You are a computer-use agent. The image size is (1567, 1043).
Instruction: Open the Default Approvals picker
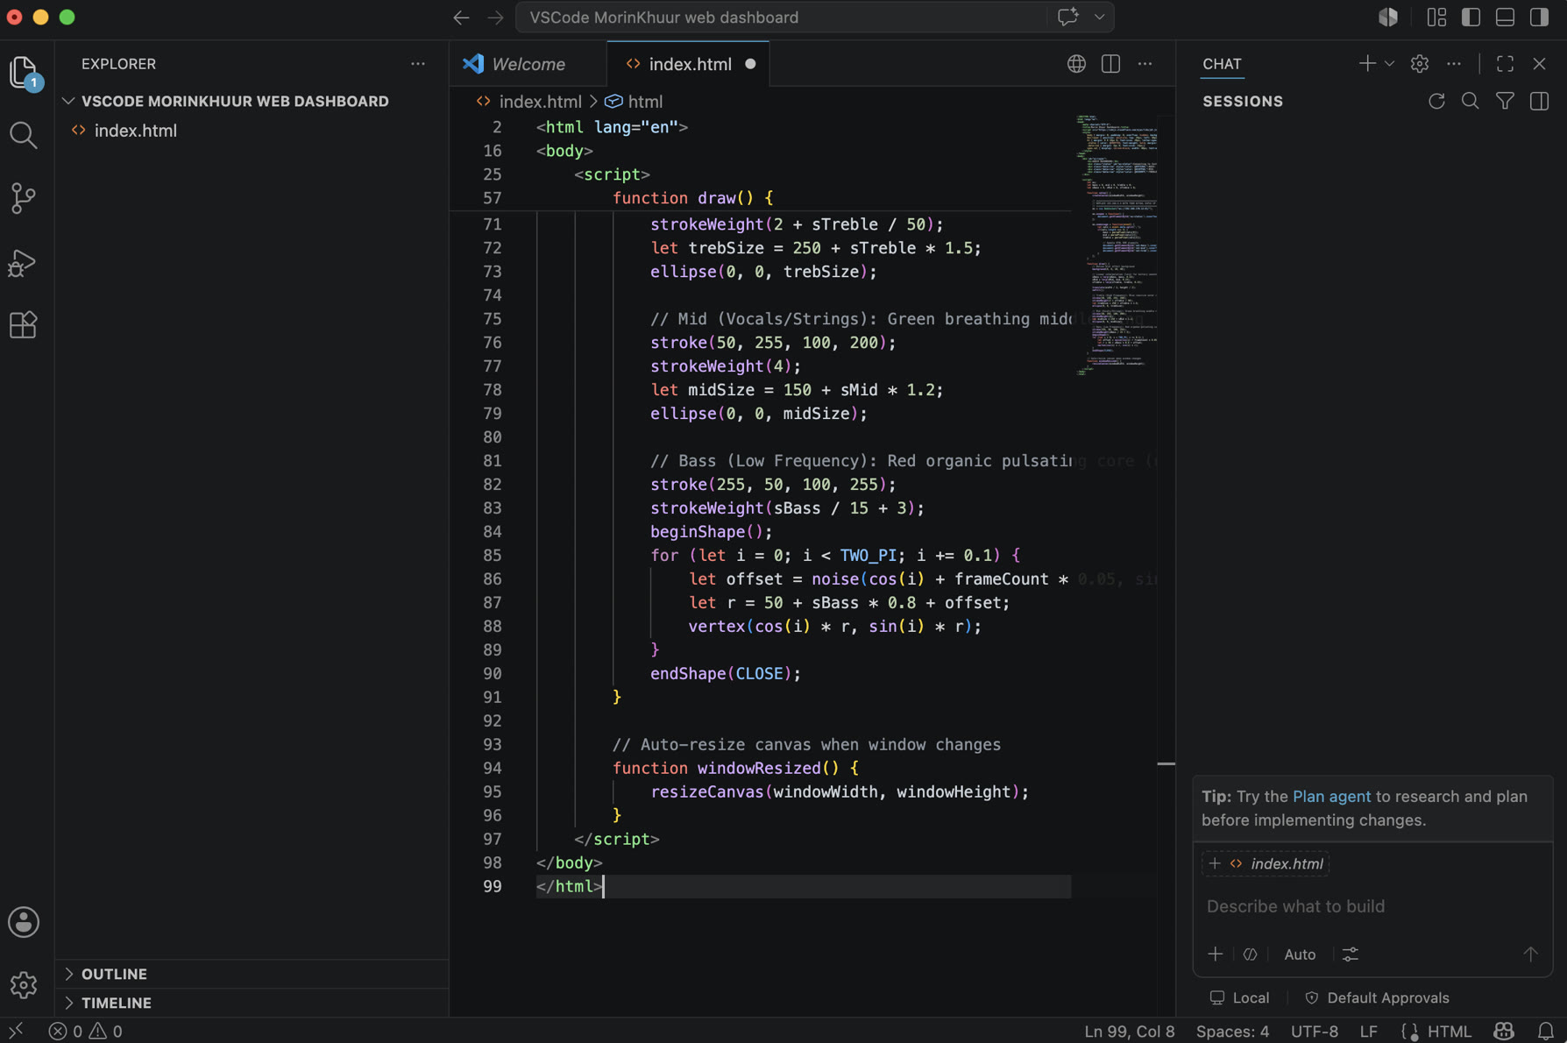tap(1377, 997)
